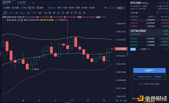The width and height of the screenshot is (169, 103).
Task: Expand the 1位小数 decimal precision dropdown
Action: 135,13
